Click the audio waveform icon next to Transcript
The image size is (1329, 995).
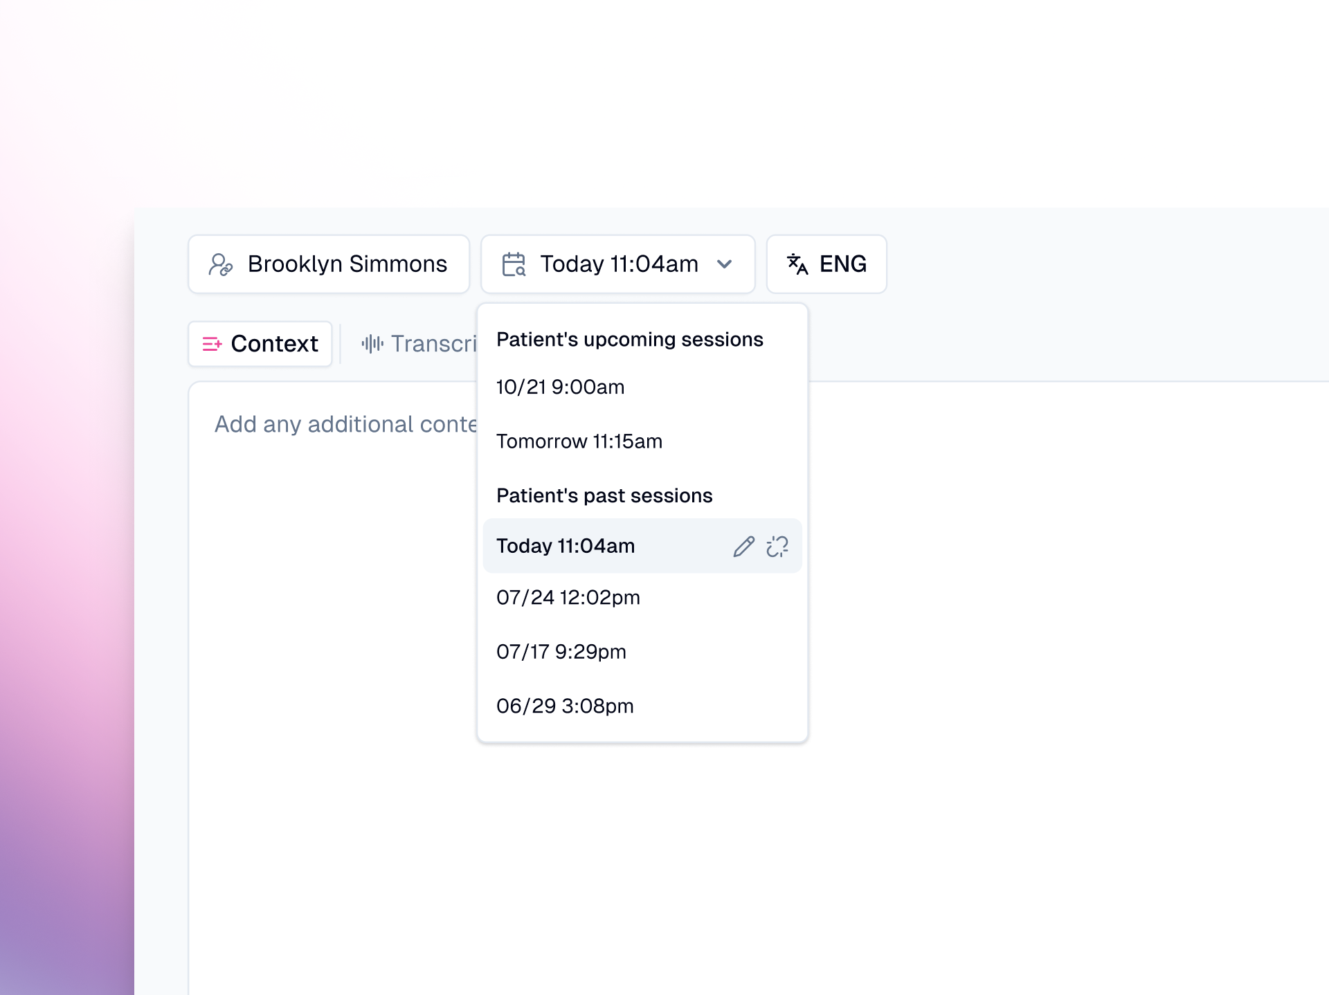[x=372, y=343]
